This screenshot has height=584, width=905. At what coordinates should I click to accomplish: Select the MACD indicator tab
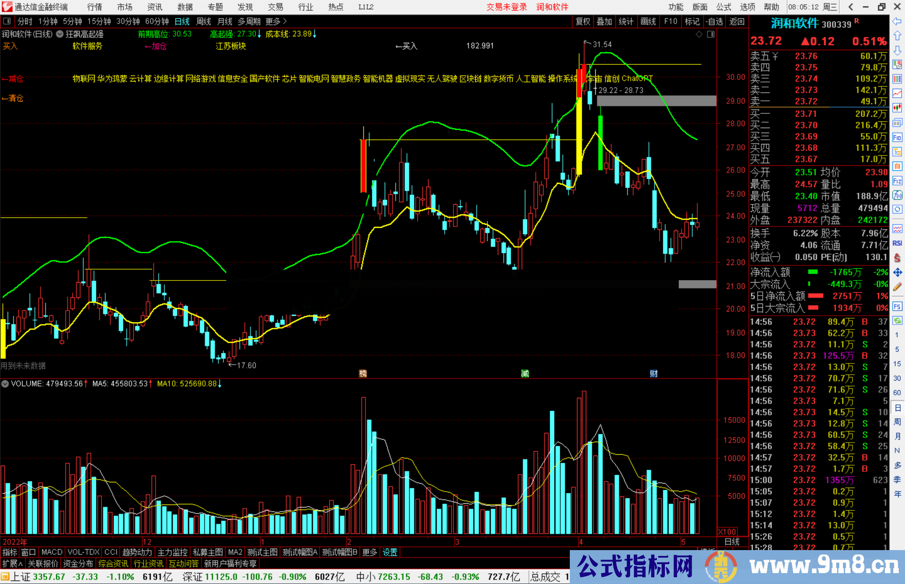52,552
